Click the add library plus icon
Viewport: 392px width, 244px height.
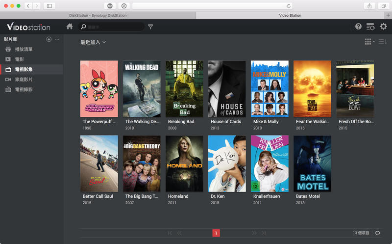pyautogui.click(x=49, y=39)
